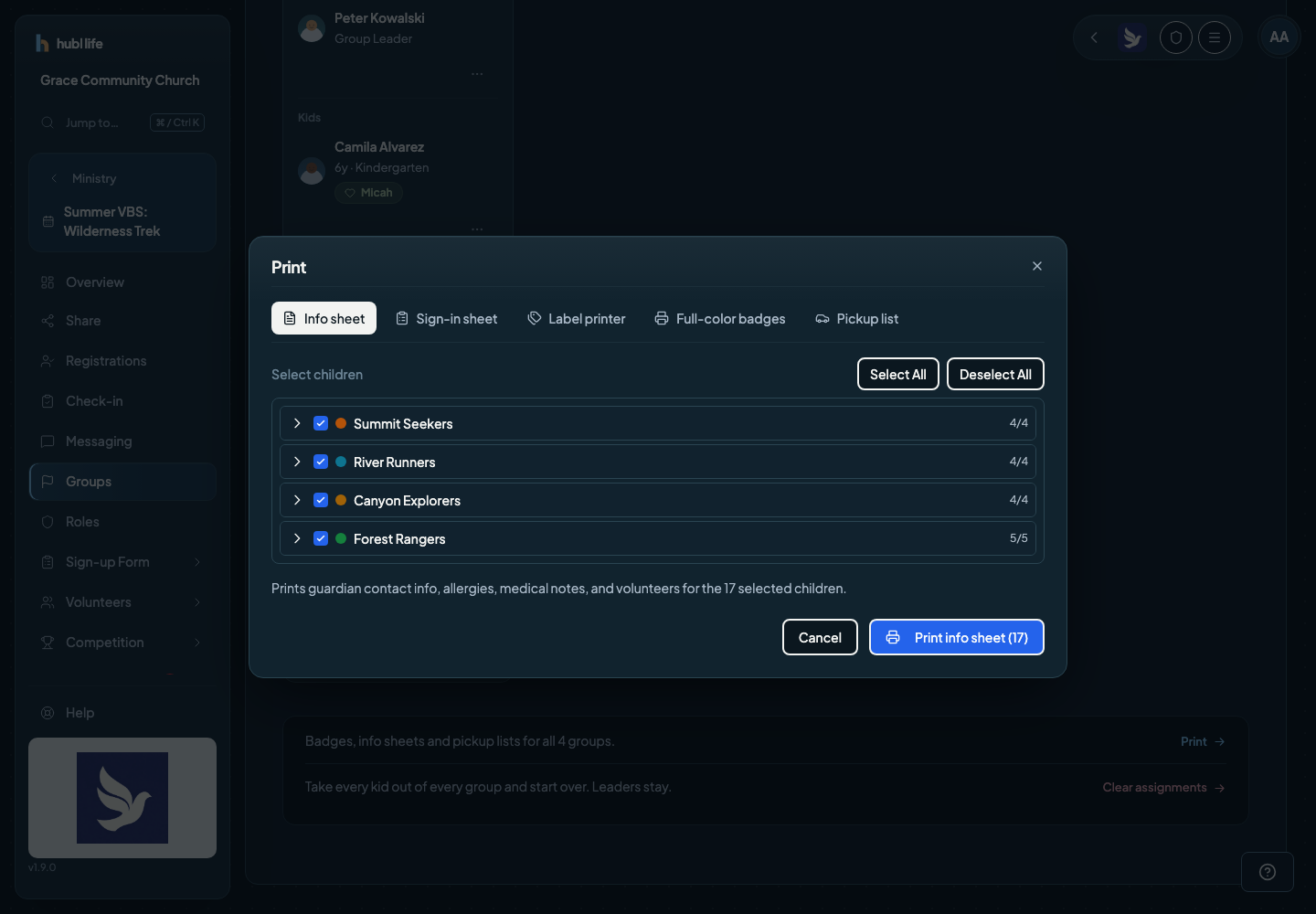Image resolution: width=1316 pixels, height=914 pixels.
Task: Expand the Canyon Explorers group row
Action: coord(297,500)
